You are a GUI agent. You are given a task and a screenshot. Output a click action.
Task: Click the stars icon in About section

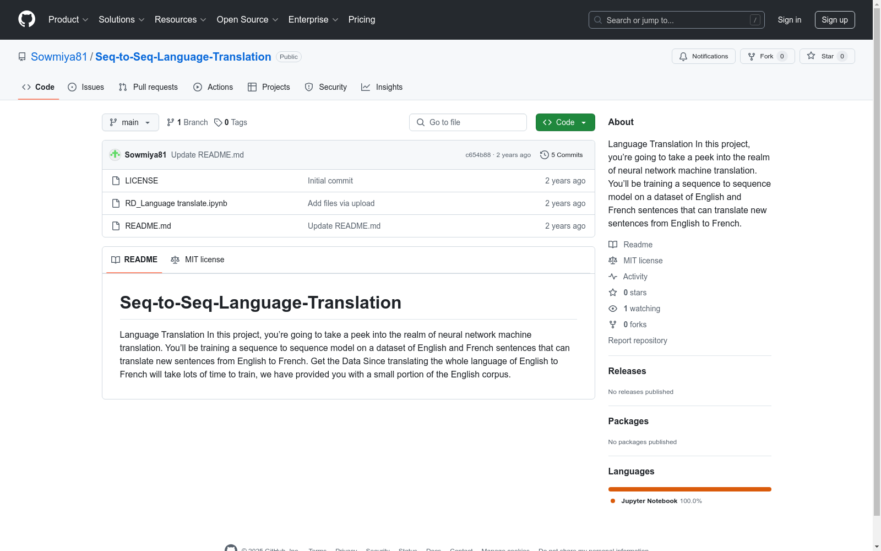tap(613, 293)
